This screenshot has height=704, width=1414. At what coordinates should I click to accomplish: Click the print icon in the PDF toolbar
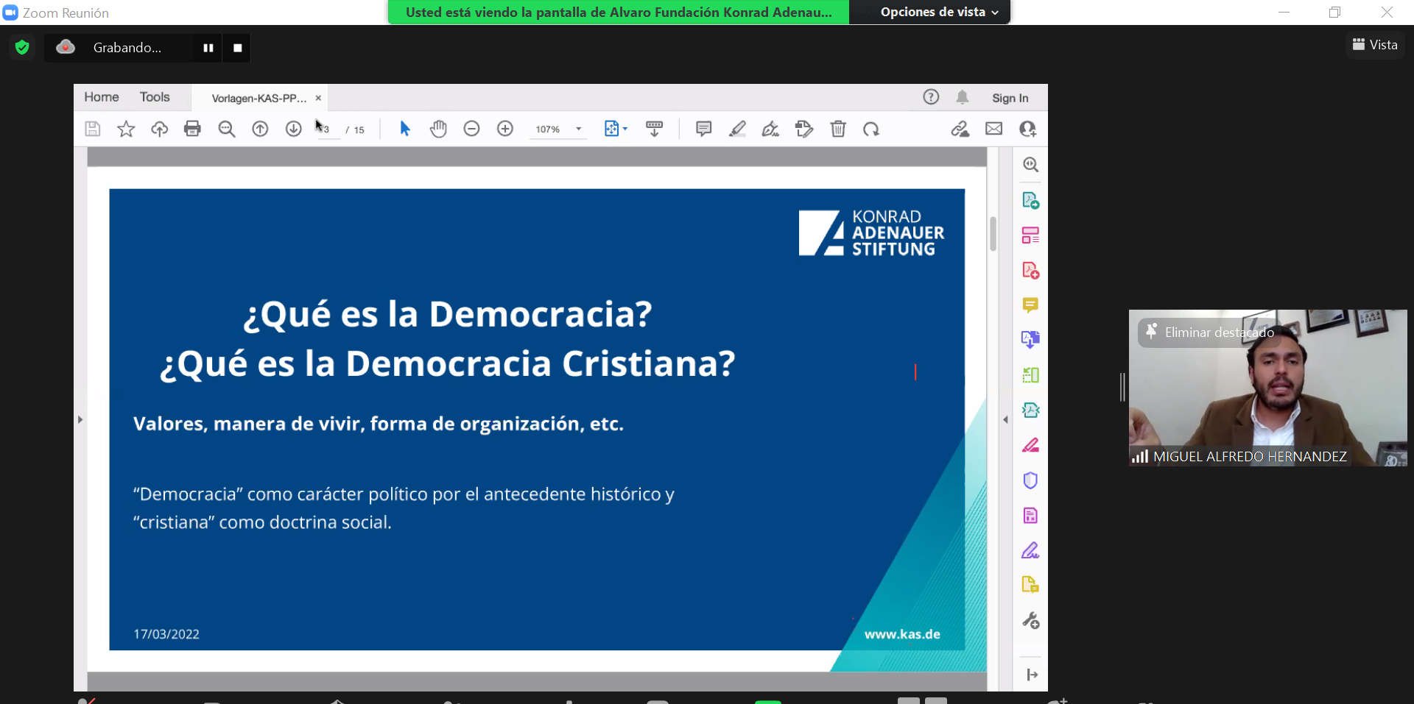(x=192, y=129)
